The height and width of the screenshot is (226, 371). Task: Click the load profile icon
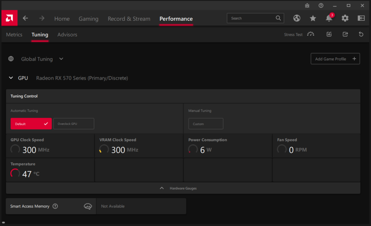329,34
